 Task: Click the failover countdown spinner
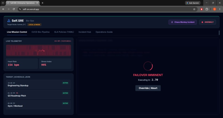click(148, 66)
